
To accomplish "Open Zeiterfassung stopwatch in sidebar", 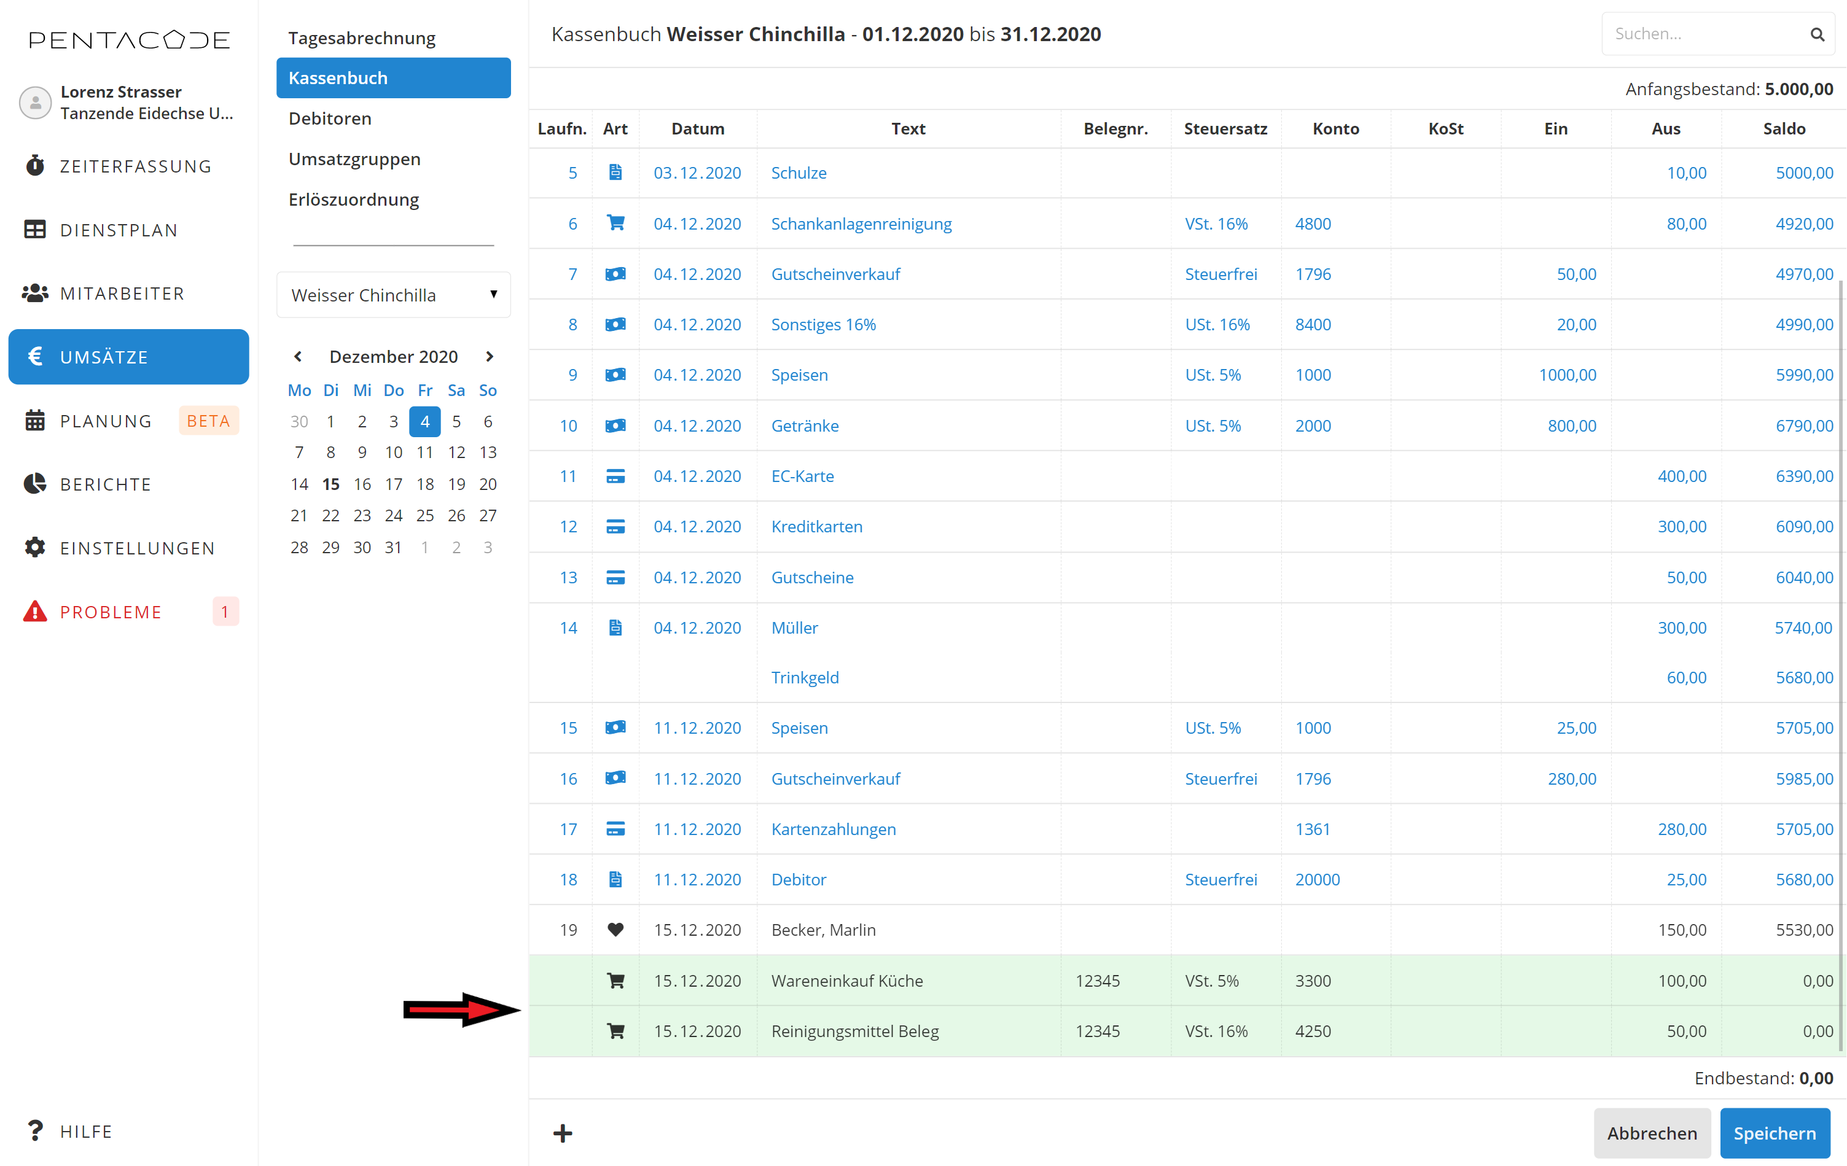I will coord(135,166).
